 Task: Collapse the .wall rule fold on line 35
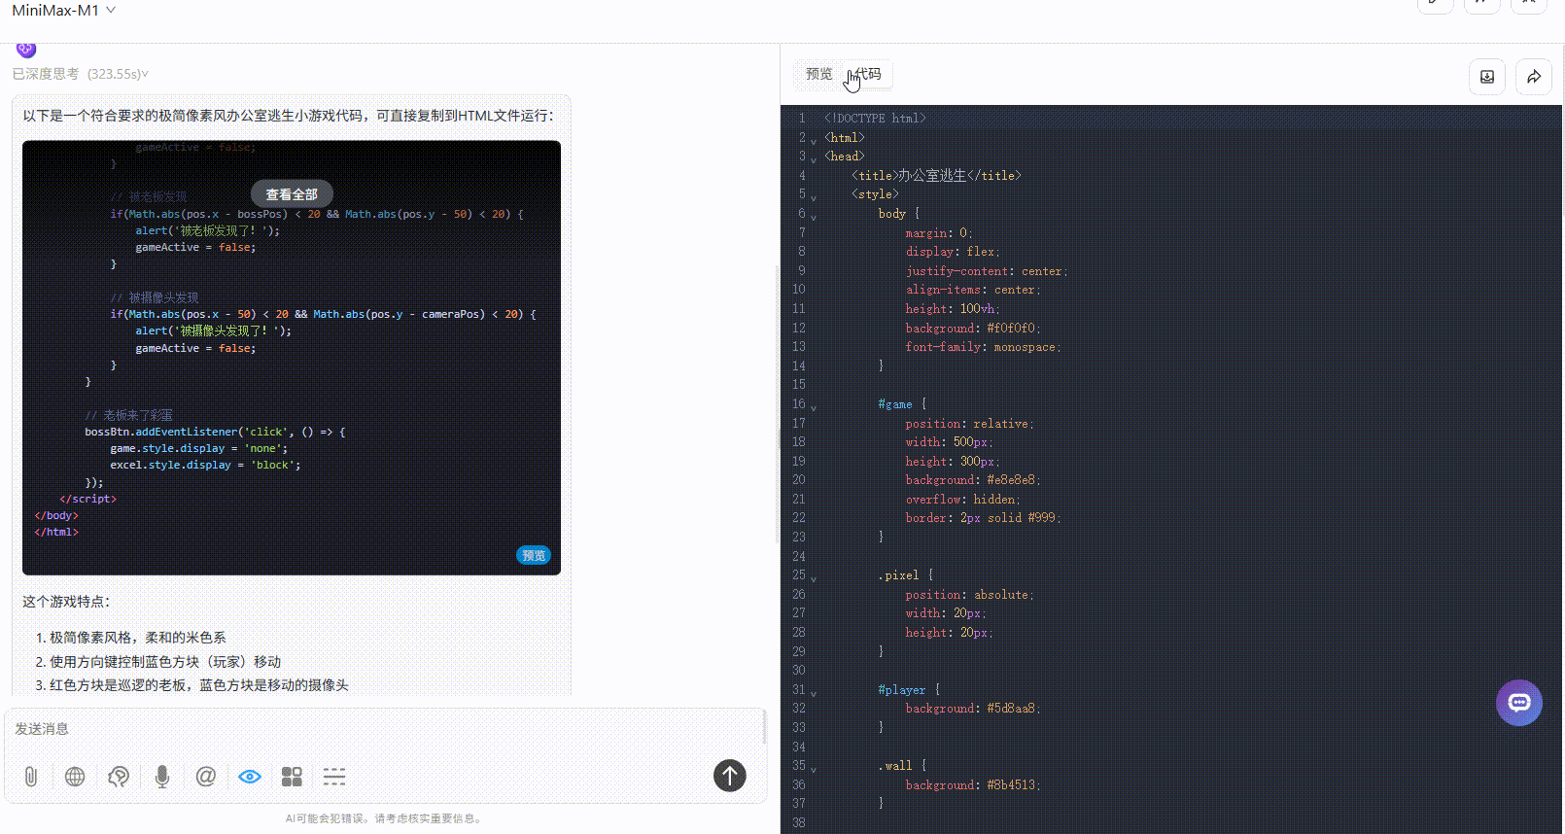pos(814,768)
